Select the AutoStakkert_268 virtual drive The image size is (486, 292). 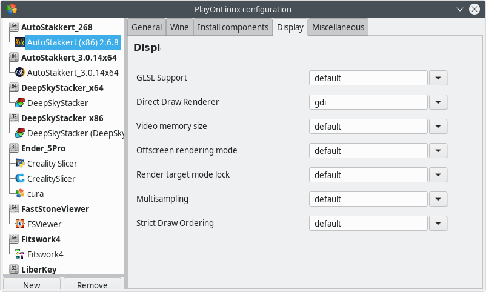pos(57,27)
